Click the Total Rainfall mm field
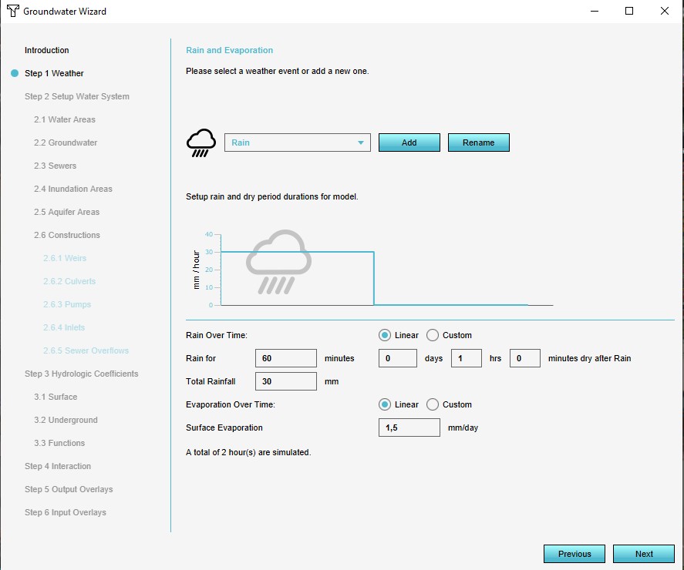This screenshot has height=570, width=684. (285, 381)
